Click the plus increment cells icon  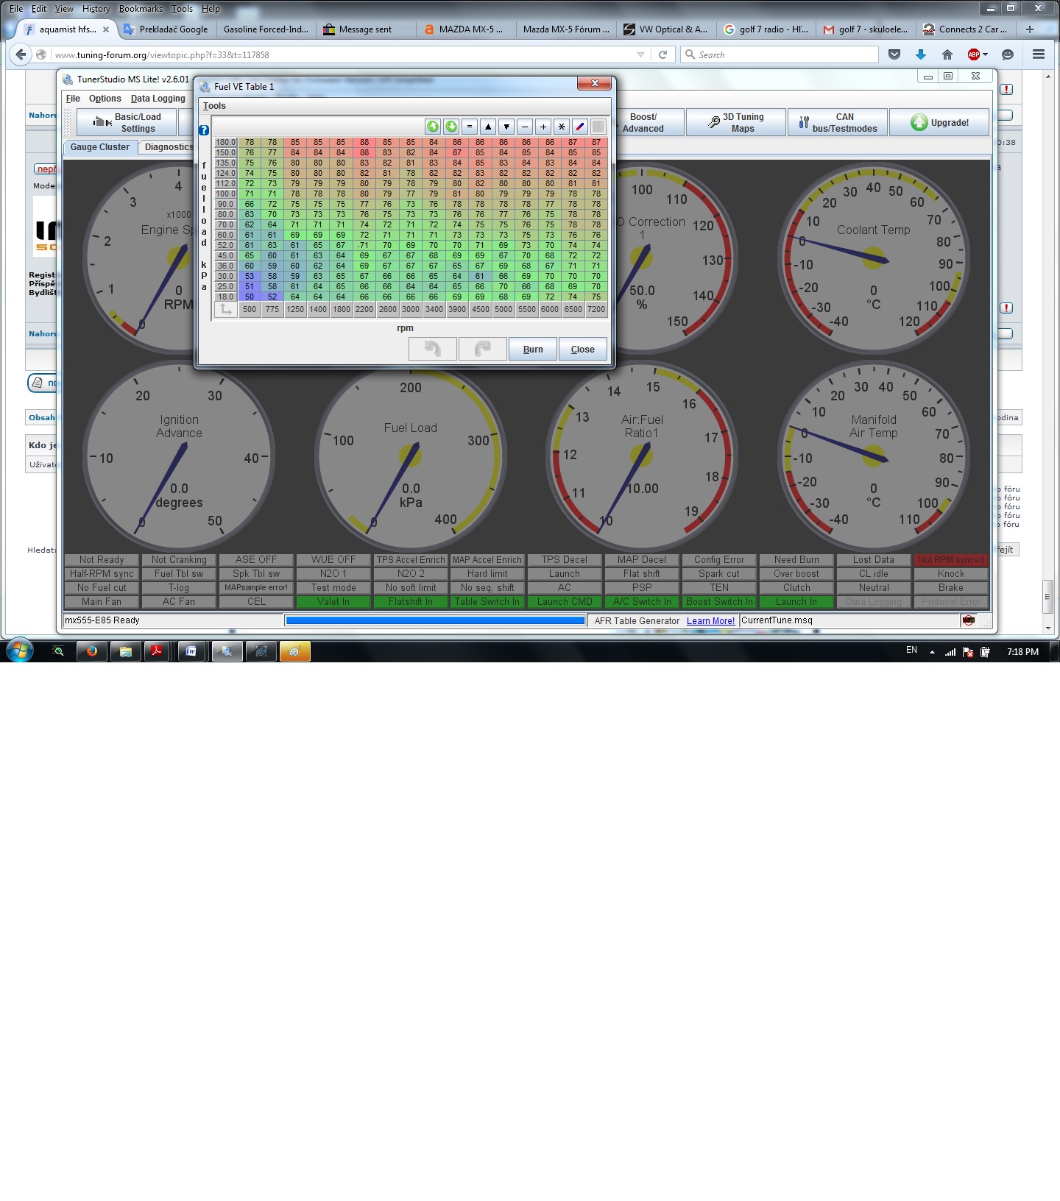tap(543, 127)
